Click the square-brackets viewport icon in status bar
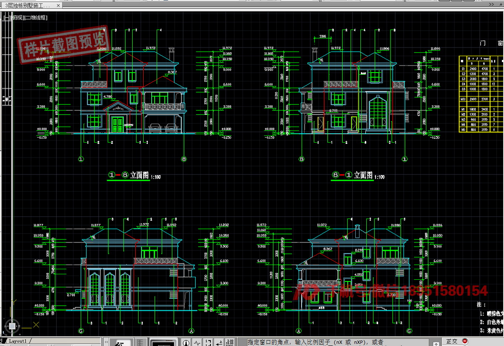 [x=208, y=343]
